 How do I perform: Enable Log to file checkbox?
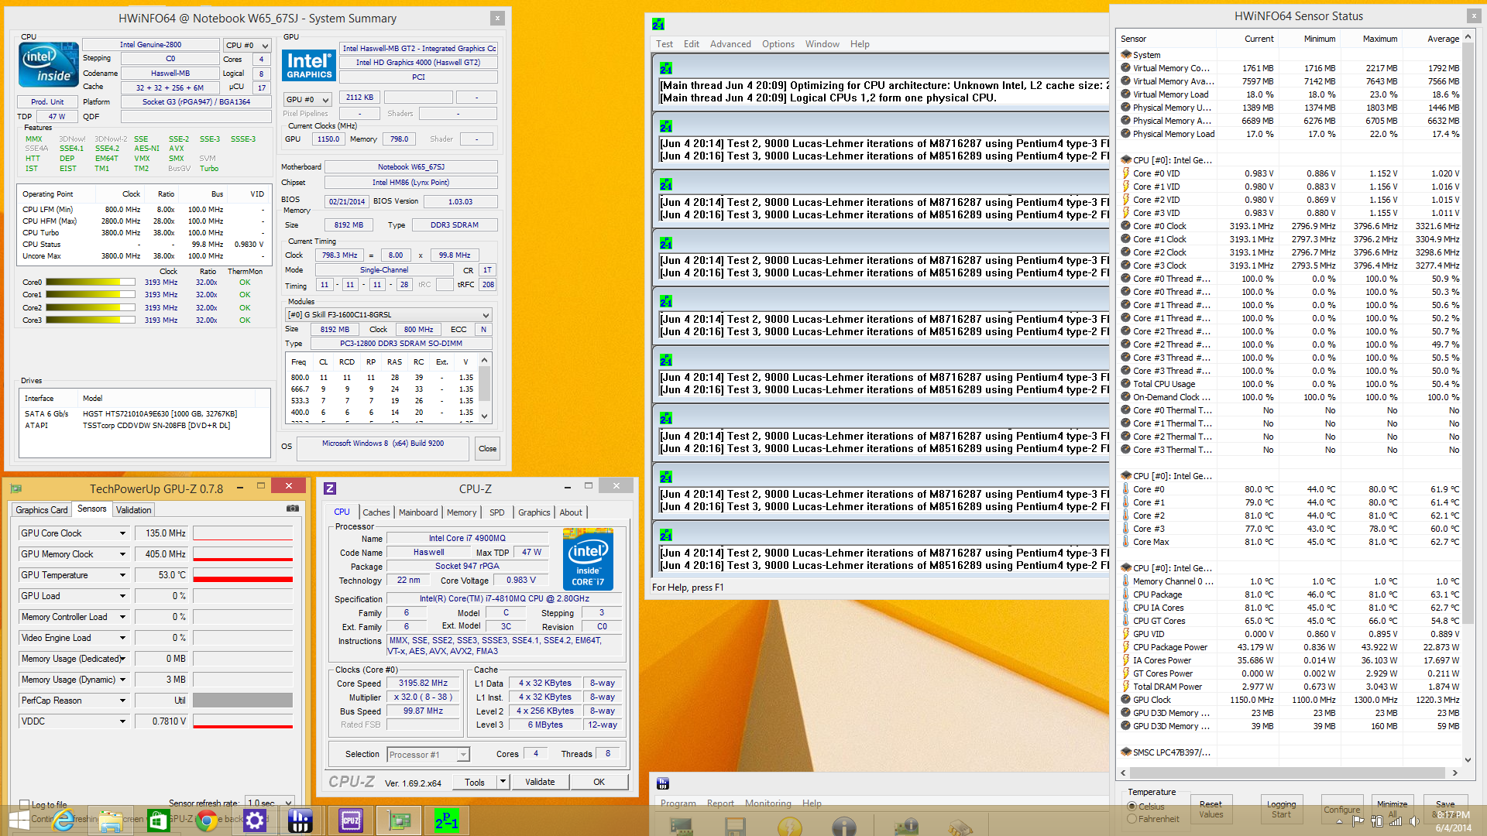25,804
